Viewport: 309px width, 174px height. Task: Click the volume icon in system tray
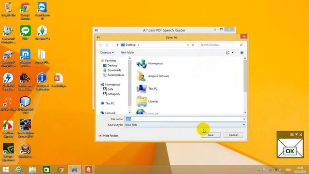pyautogui.click(x=280, y=170)
